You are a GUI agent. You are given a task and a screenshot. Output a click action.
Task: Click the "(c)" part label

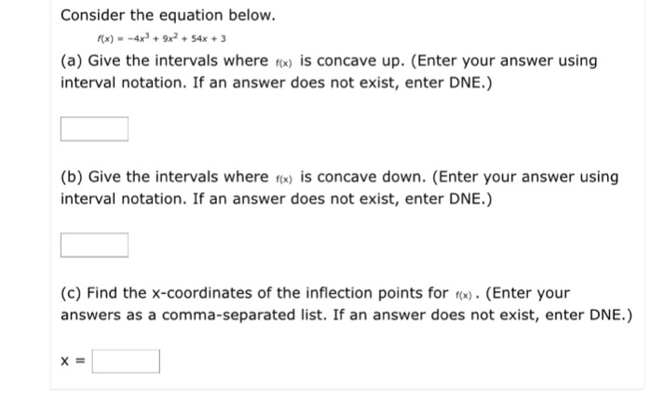tap(71, 294)
